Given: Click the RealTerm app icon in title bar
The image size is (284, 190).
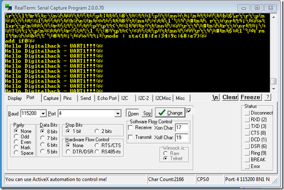Looking at the screenshot, I should pos(8,7).
